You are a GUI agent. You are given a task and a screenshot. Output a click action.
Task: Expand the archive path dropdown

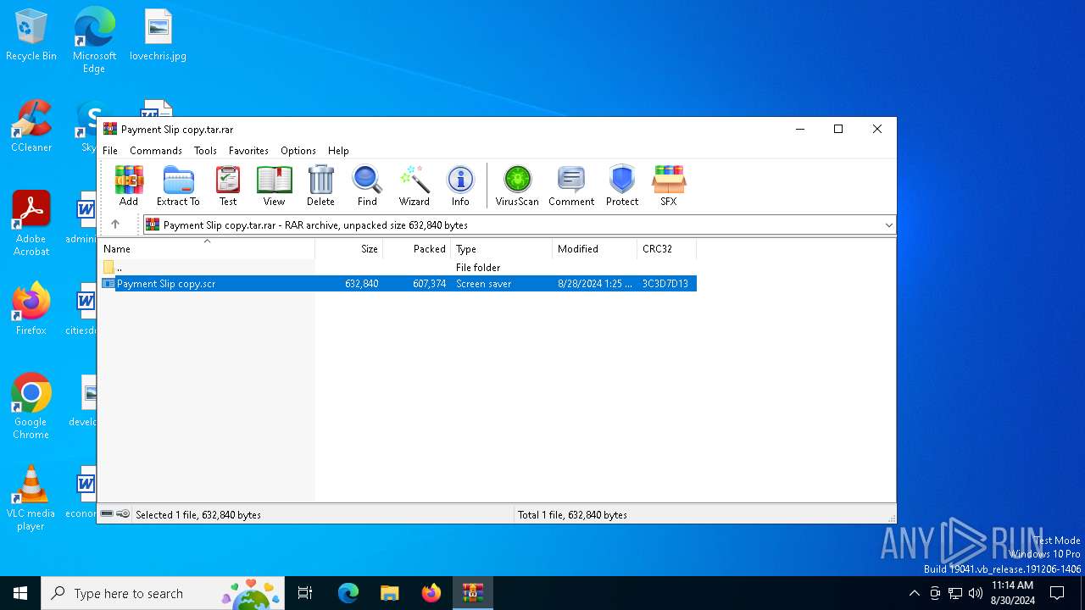point(888,225)
